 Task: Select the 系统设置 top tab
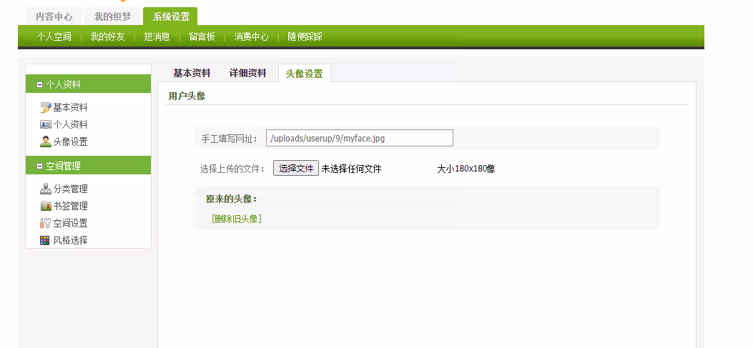170,16
